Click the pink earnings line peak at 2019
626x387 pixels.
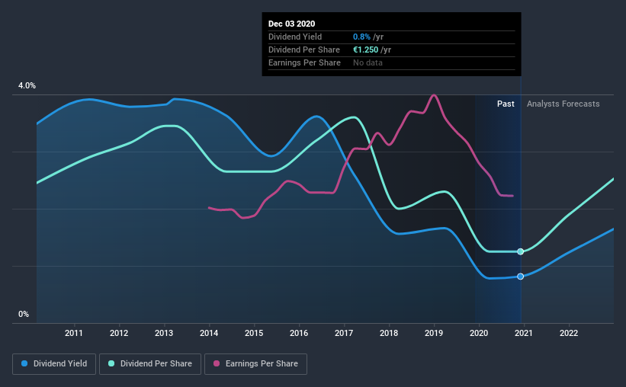[434, 95]
